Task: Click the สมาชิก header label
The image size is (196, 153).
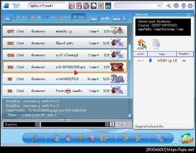Action: pyautogui.click(x=105, y=19)
